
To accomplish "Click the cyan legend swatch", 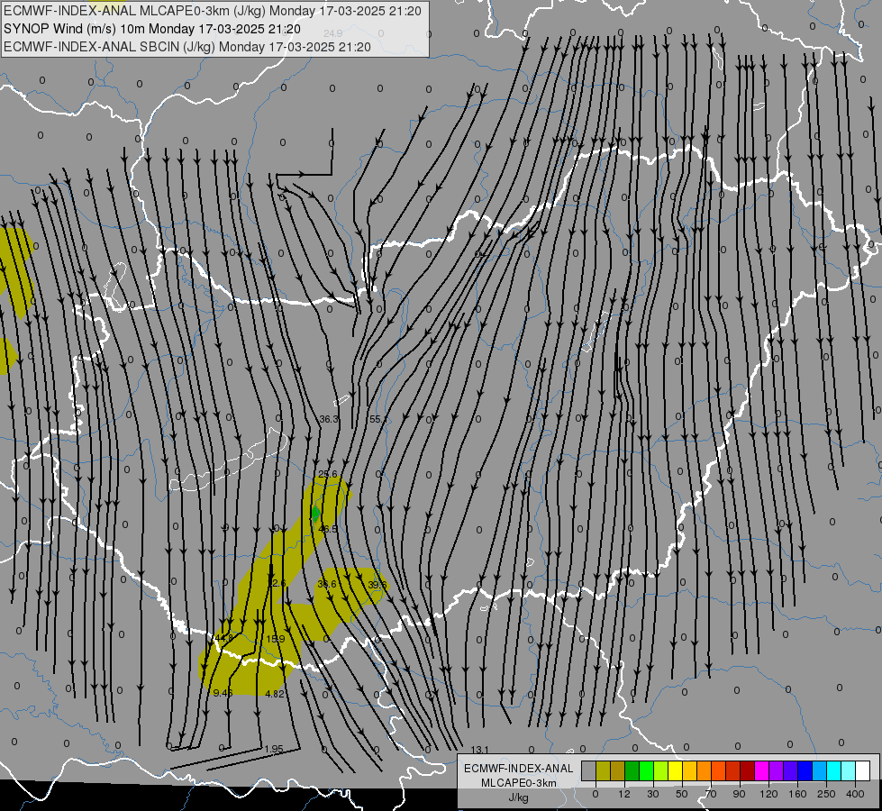I will tap(834, 771).
